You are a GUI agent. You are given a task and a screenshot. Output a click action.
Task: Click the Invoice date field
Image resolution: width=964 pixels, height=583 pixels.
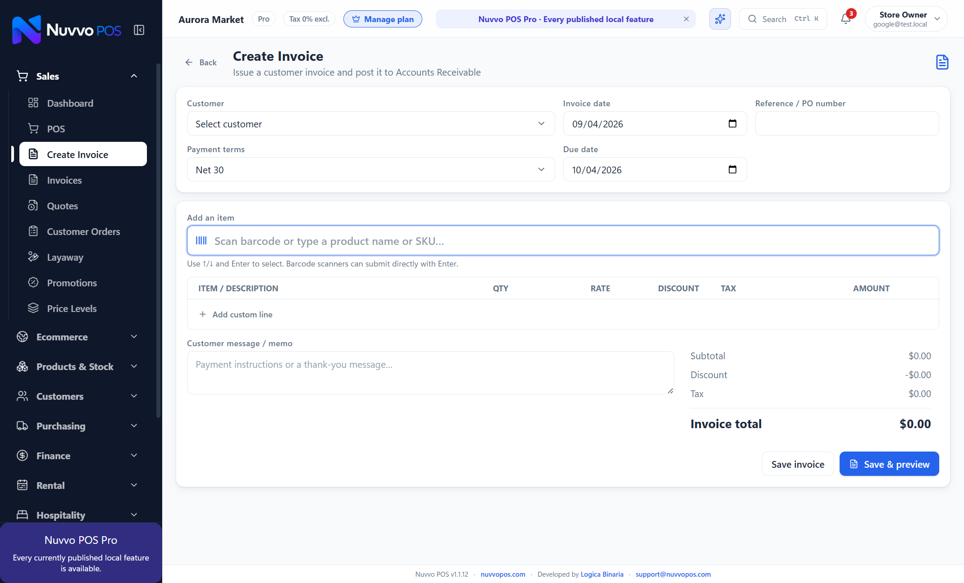654,123
